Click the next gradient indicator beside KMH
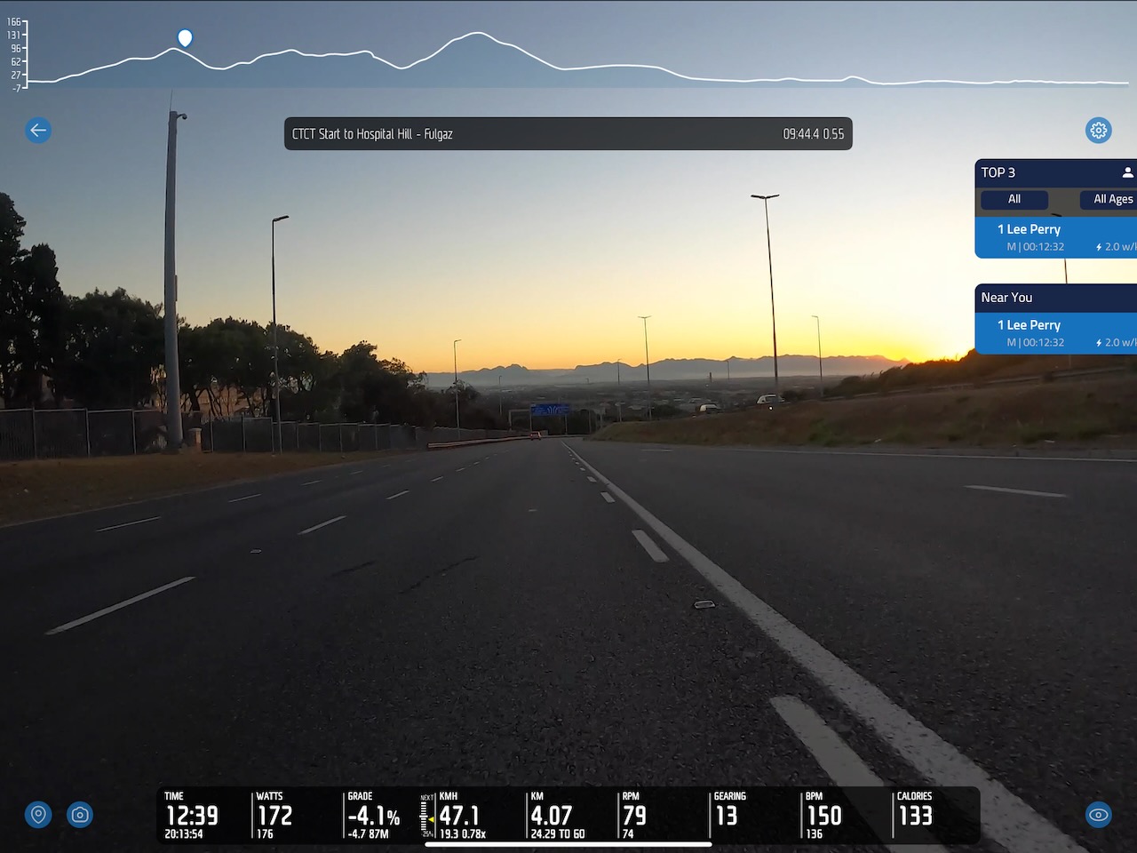The width and height of the screenshot is (1137, 853). point(427,817)
